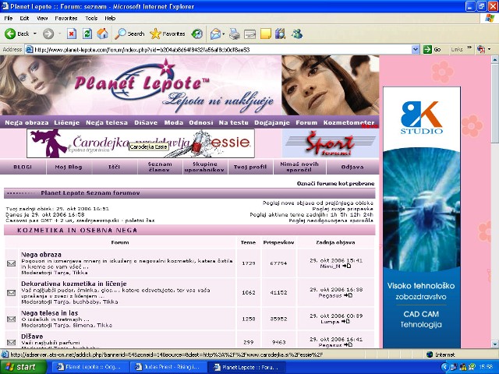The image size is (499, 374).
Task: Expand the Links toolbar chevron
Action: (x=469, y=48)
